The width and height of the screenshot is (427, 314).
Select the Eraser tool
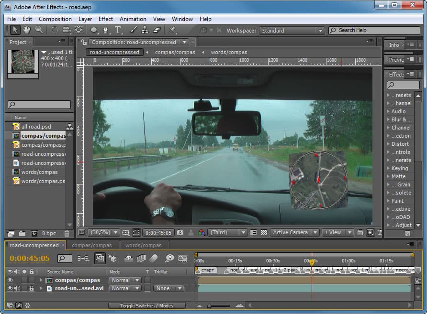tap(157, 30)
